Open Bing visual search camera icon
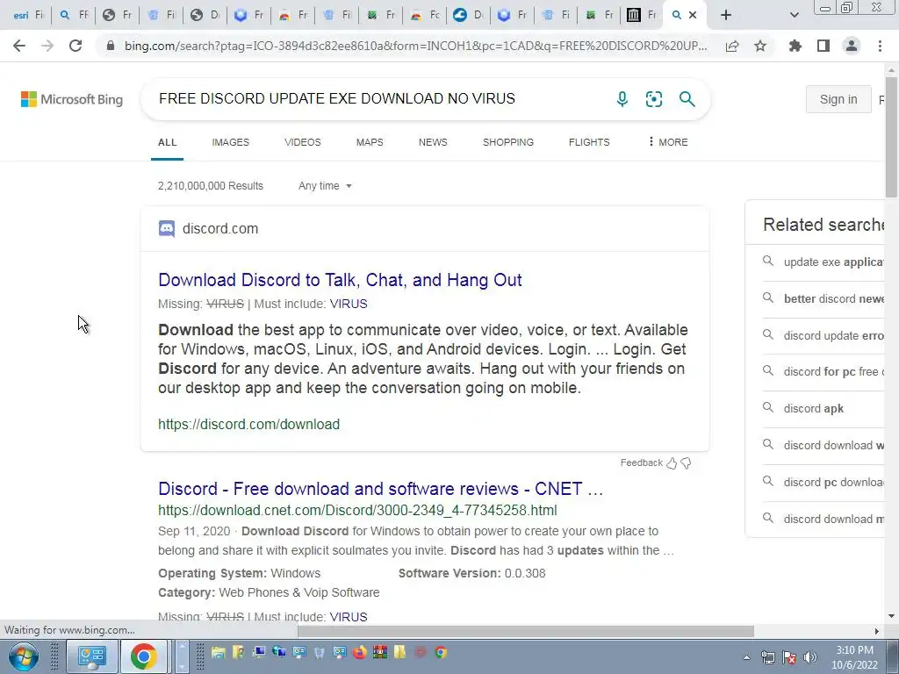 tap(653, 99)
